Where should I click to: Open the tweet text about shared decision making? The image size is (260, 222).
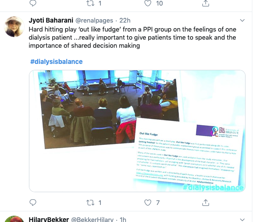click(x=132, y=37)
